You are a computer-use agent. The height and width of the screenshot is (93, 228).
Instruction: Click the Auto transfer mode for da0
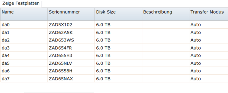pyautogui.click(x=196, y=25)
